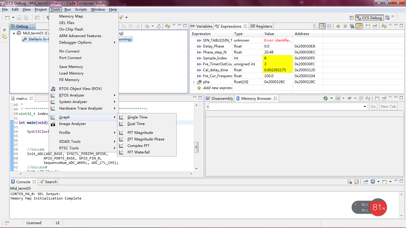Viewport: 406px width, 228px height.
Task: Open the Expressions view menu triangle
Action: [390, 25]
